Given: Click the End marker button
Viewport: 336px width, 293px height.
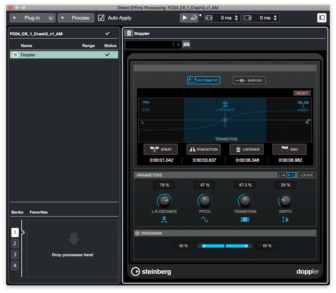Looking at the screenshot, I should point(289,149).
